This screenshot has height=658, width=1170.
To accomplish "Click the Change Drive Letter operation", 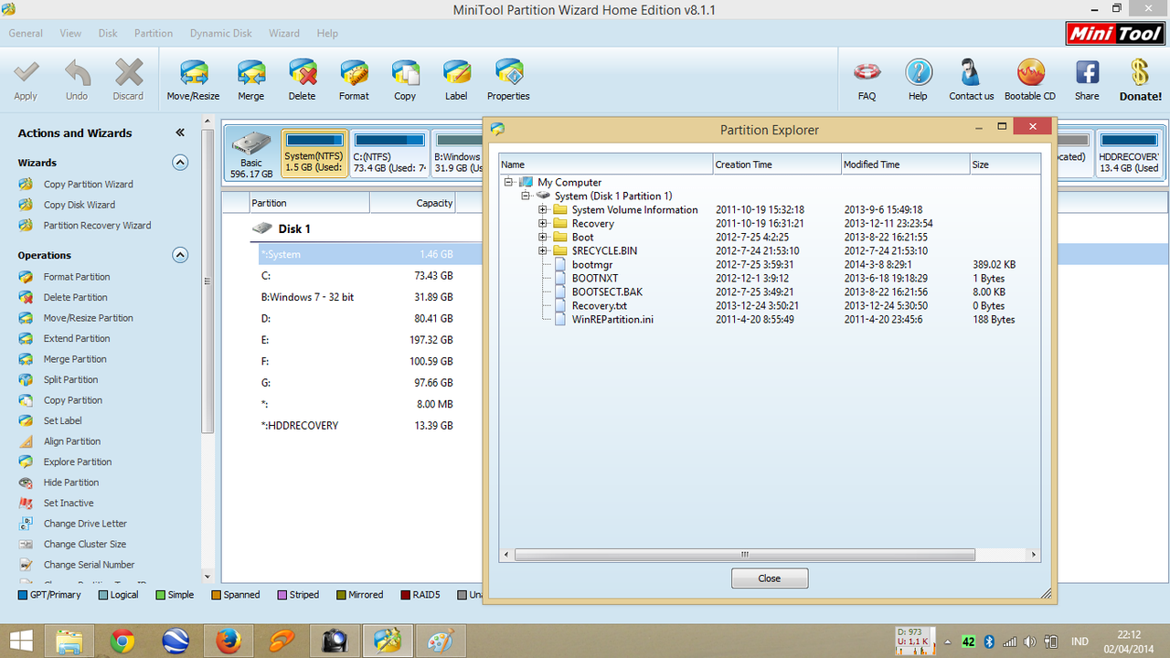I will [85, 524].
